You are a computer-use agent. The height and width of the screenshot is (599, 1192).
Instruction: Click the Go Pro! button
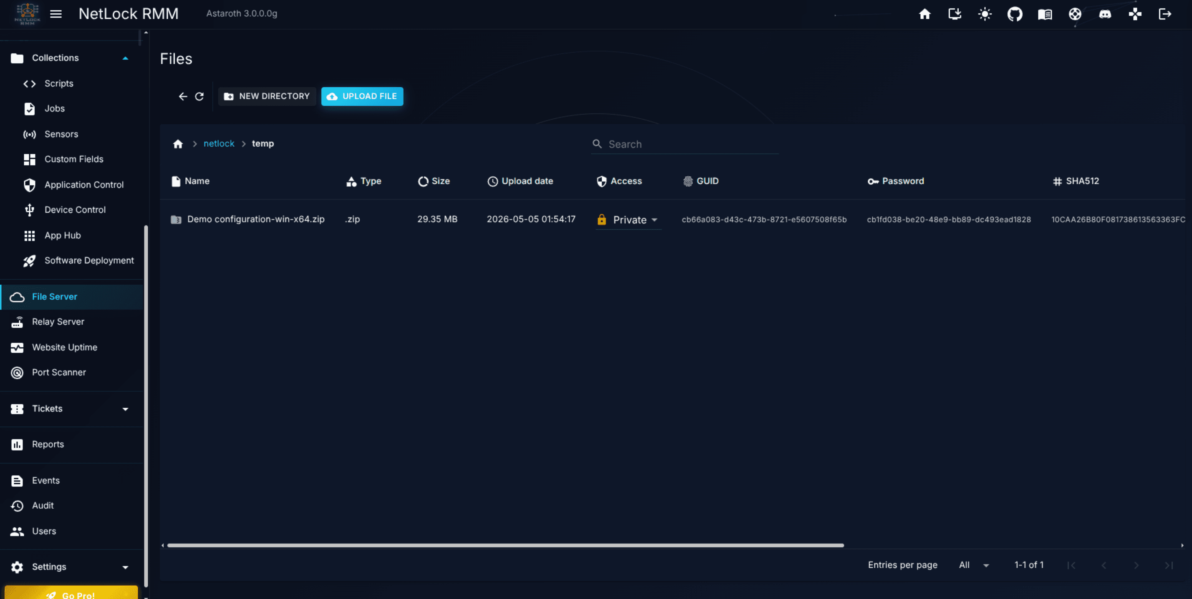click(x=71, y=592)
